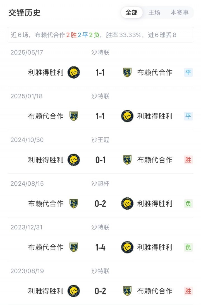Open the 0-1 score of 沙王冠 match
The height and width of the screenshot is (305, 201).
point(100,160)
